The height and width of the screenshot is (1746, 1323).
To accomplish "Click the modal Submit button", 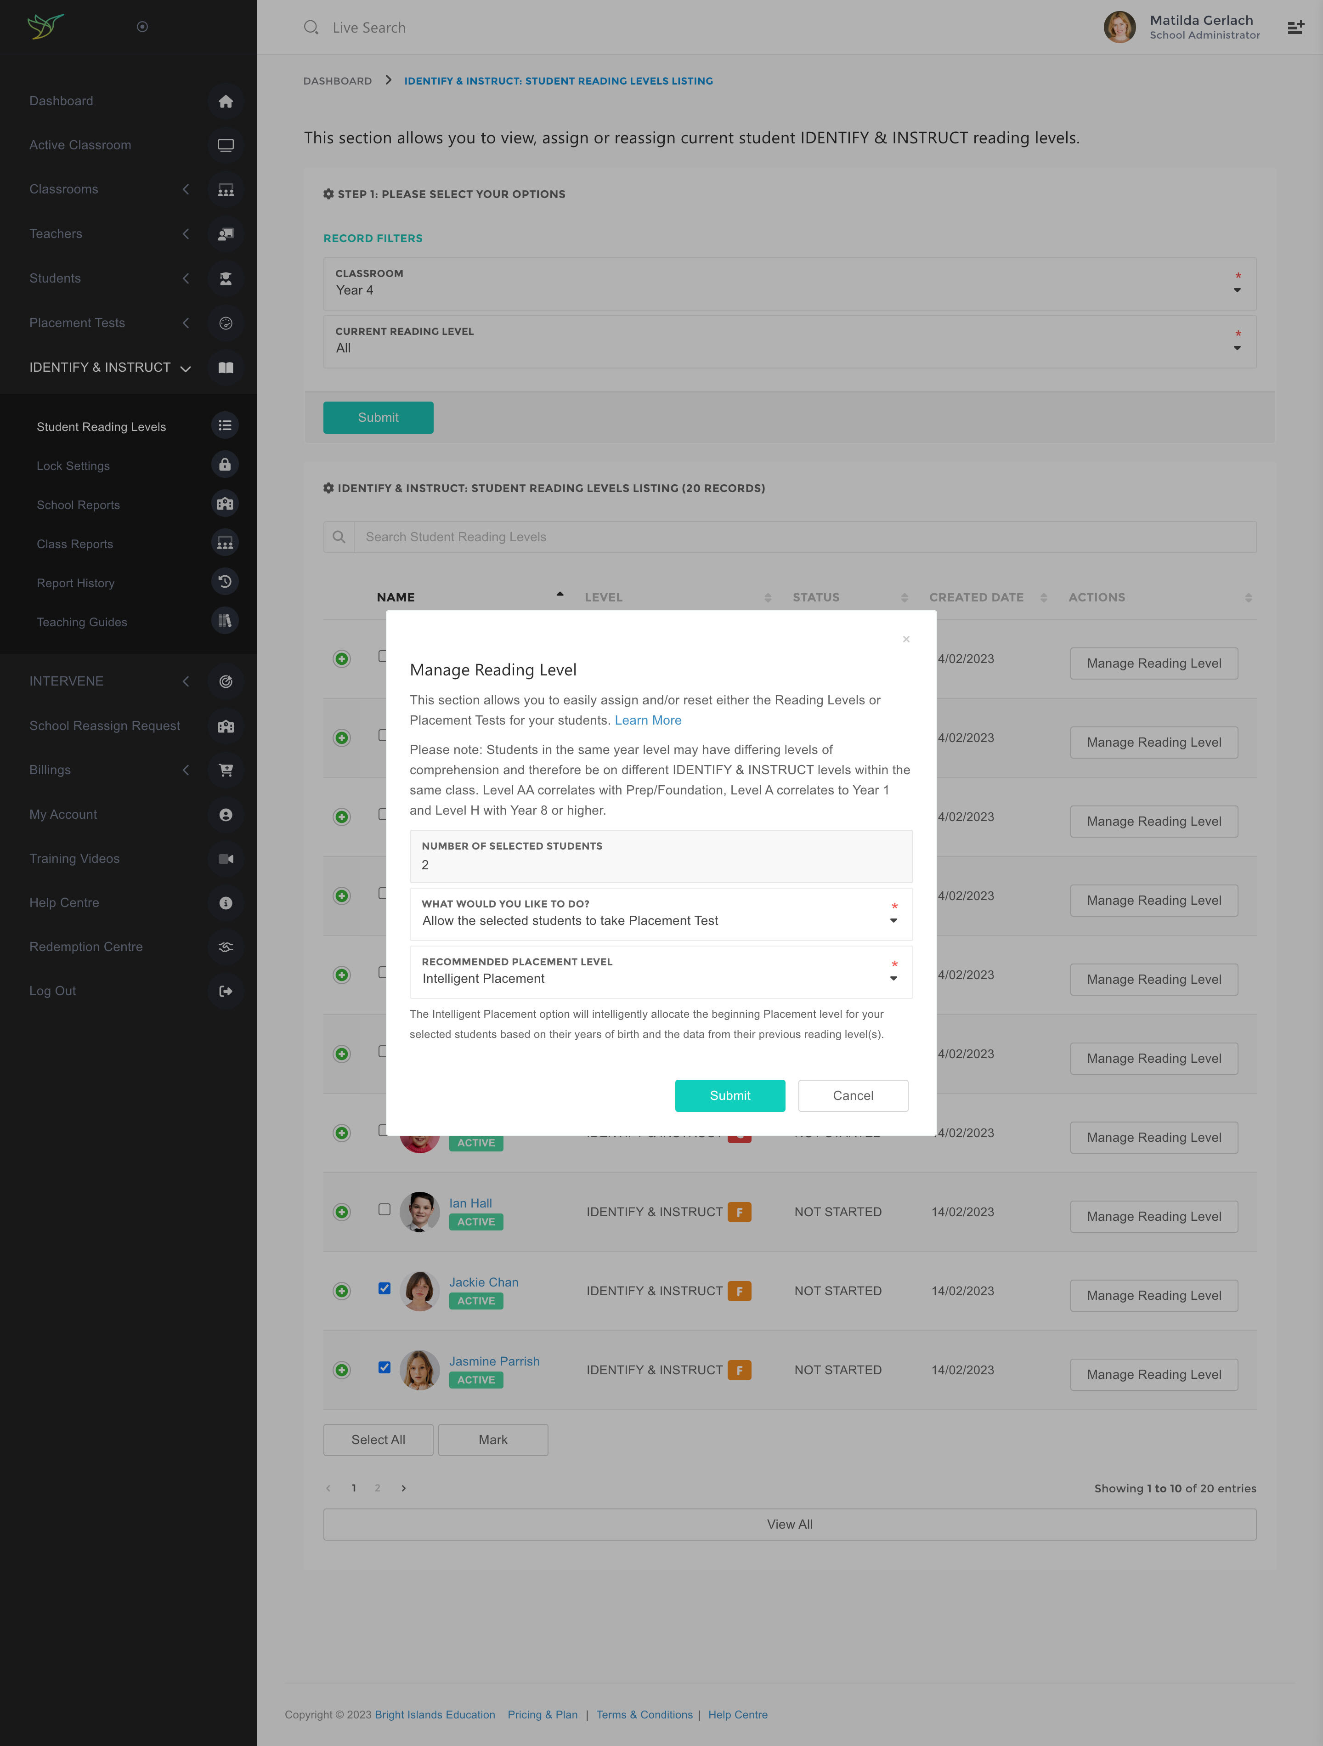I will pos(729,1095).
